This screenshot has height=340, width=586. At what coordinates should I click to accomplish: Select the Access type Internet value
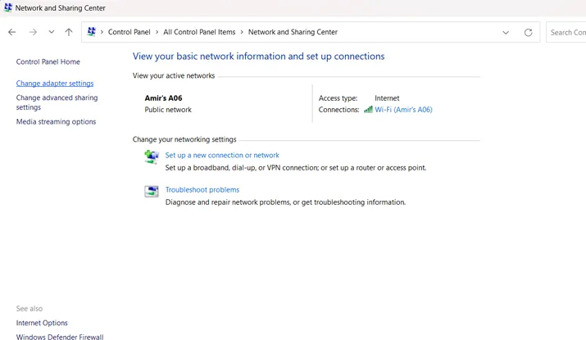point(387,97)
